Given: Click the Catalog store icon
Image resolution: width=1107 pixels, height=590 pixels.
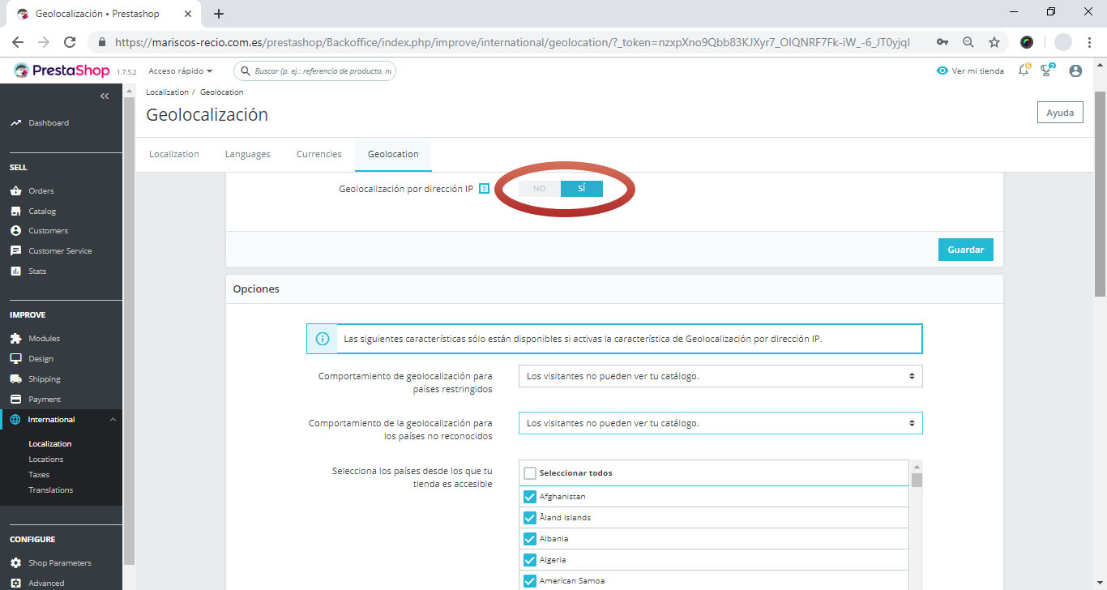Looking at the screenshot, I should (x=15, y=212).
